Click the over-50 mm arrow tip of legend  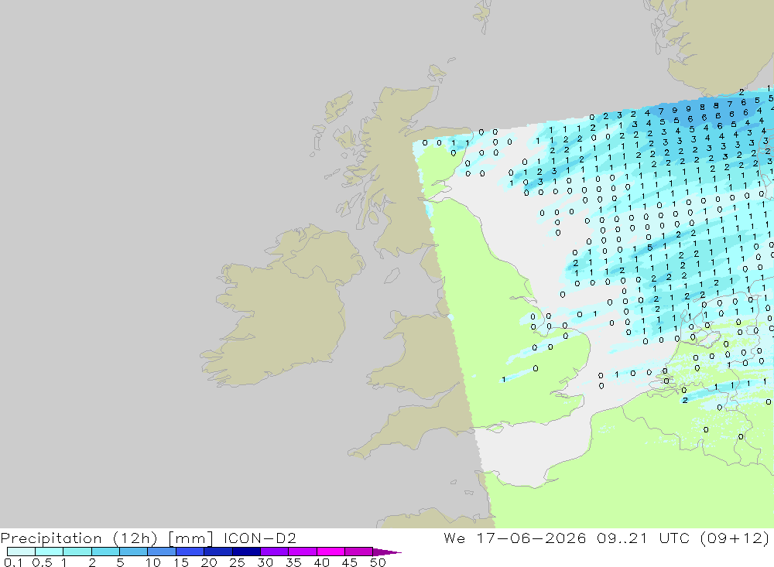pos(387,552)
